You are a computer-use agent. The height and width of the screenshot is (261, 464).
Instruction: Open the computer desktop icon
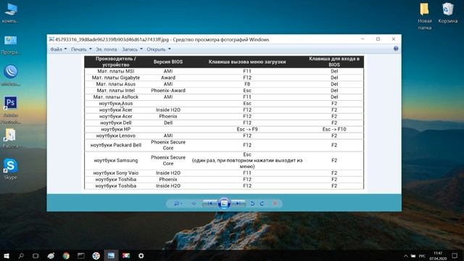point(11,13)
